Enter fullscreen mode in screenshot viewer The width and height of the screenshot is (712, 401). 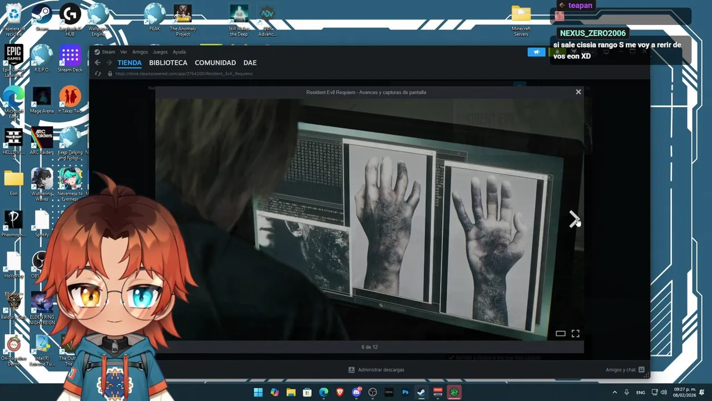(x=575, y=334)
